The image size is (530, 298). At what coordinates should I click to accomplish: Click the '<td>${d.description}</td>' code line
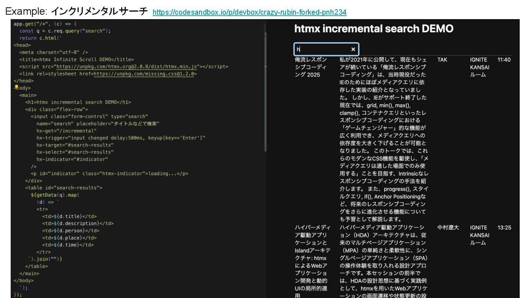tap(78, 223)
